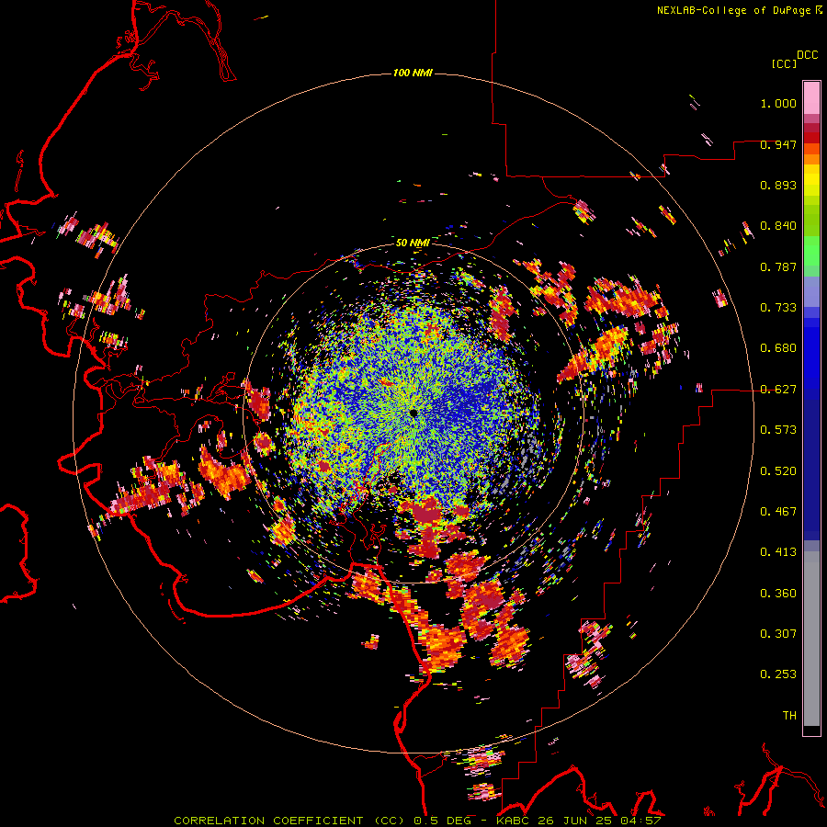Click the 1.000 scale value

coord(778,103)
